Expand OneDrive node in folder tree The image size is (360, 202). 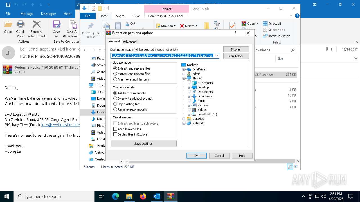[184, 69]
